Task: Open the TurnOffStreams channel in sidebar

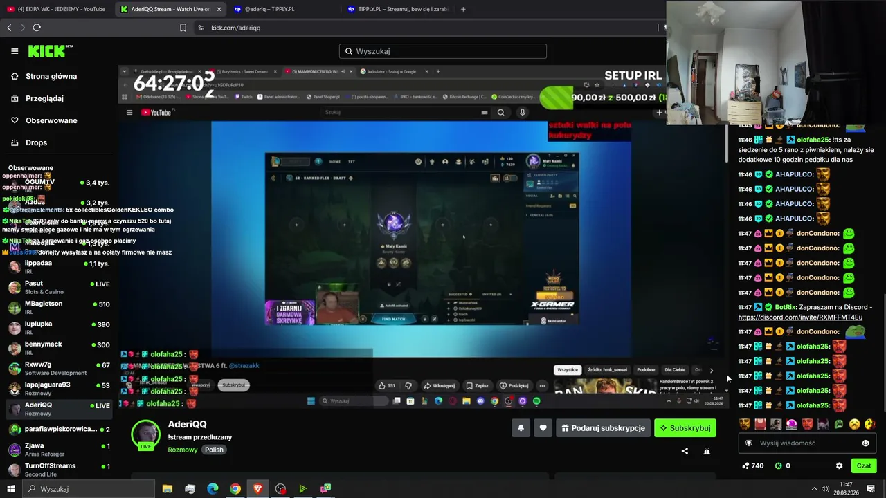Action: 58,470
